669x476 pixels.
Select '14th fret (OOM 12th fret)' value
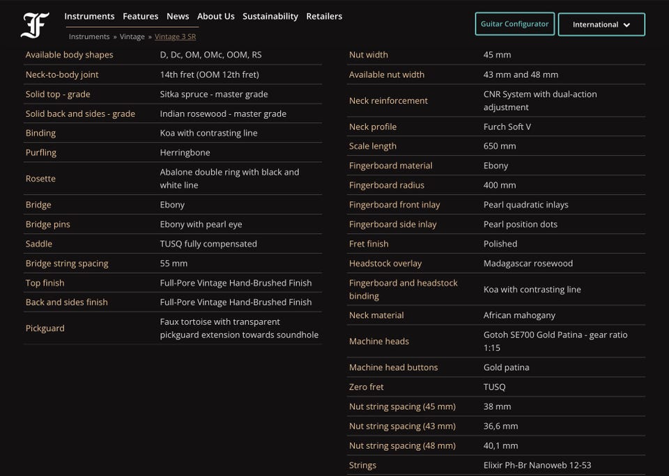pyautogui.click(x=210, y=74)
